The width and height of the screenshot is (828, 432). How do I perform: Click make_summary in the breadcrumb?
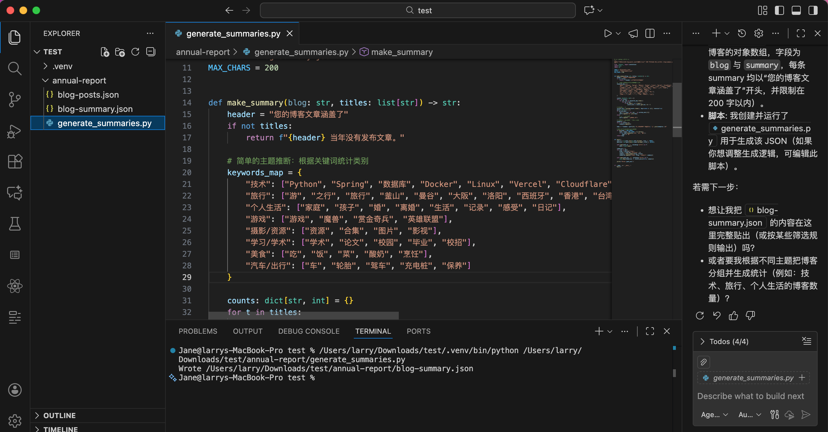tap(401, 52)
